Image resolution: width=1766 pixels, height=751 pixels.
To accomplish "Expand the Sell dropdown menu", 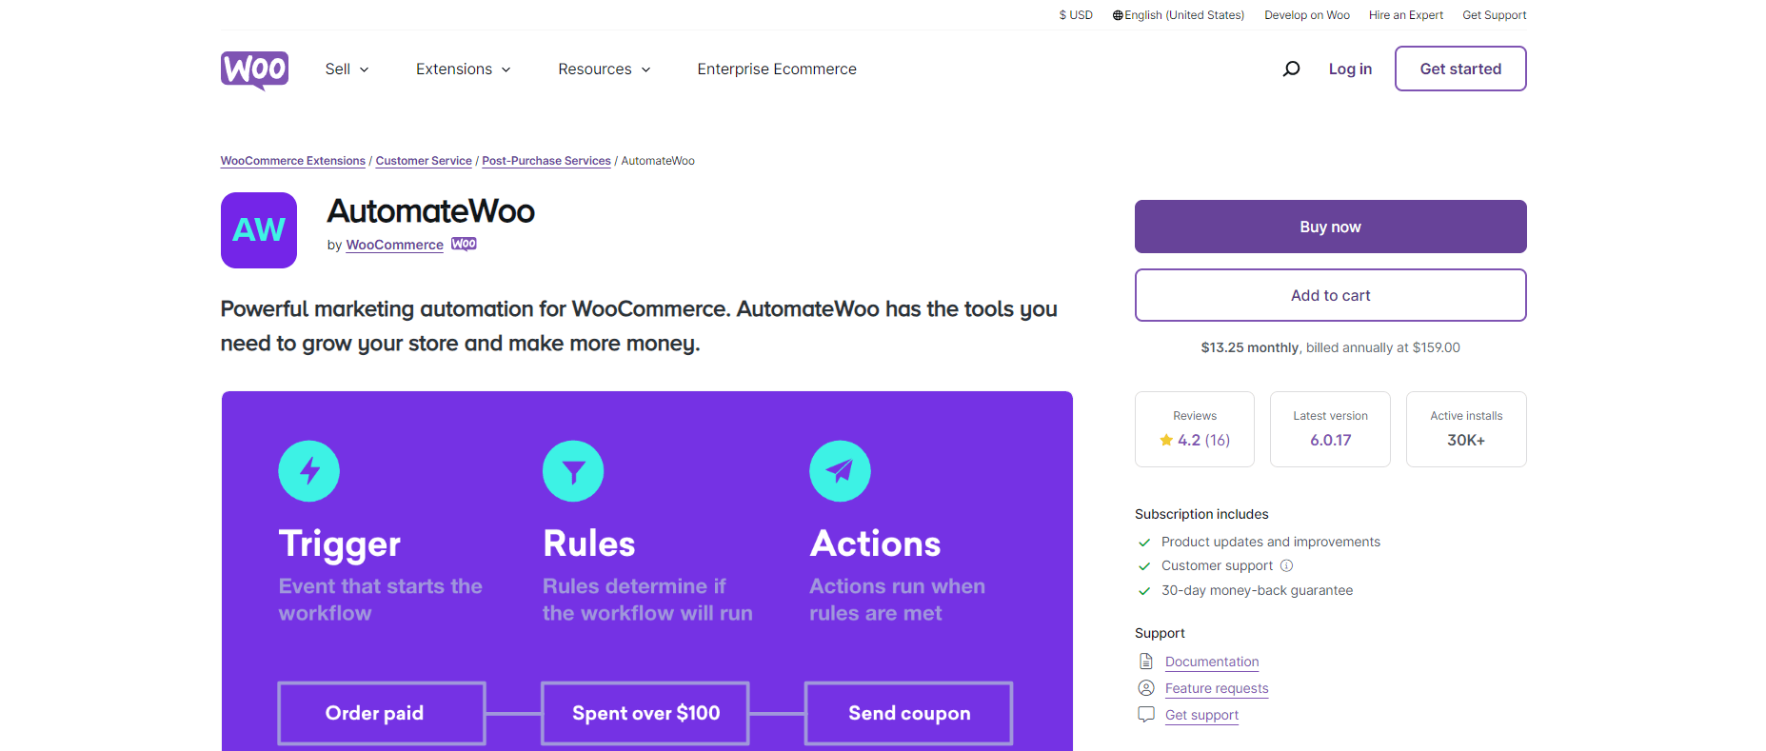I will point(347,69).
